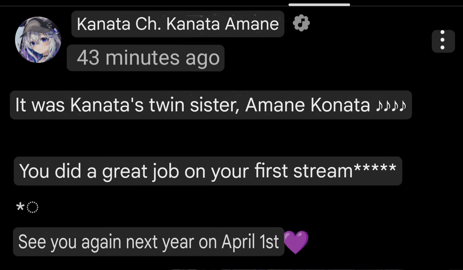This screenshot has height=270, width=463.
Task: Click the name 'Amane Konata' in comment
Action: point(307,105)
